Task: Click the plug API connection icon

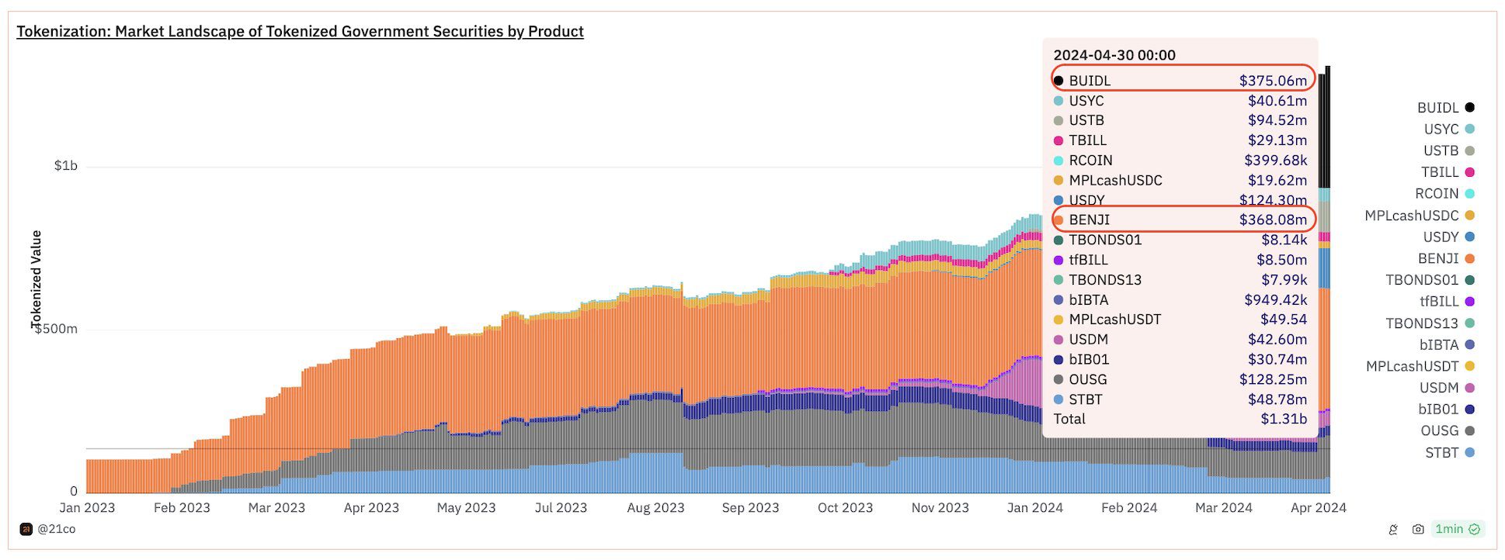Action: [x=1393, y=530]
